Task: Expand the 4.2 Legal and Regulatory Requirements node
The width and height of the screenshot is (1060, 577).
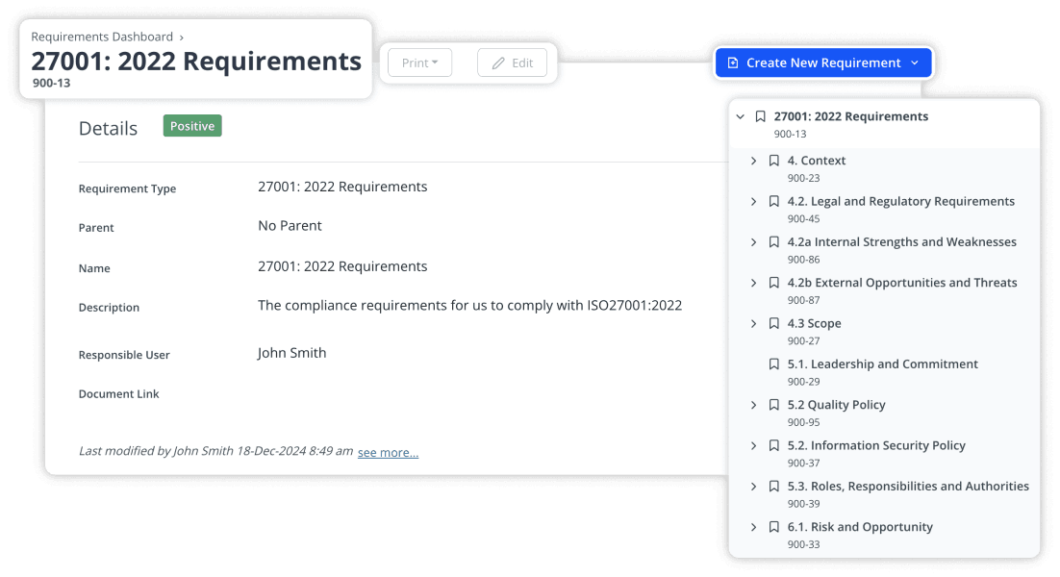Action: (x=754, y=201)
